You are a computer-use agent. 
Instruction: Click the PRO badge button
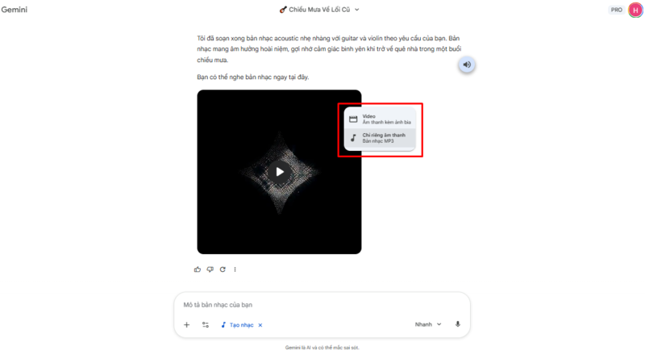(616, 10)
